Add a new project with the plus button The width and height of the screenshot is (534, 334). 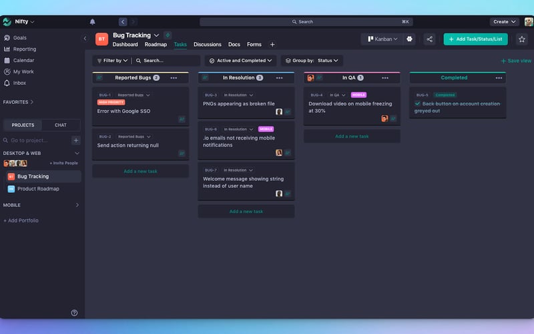76,140
